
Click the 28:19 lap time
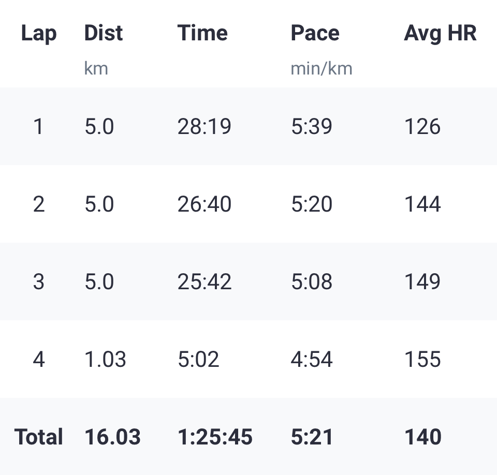[x=204, y=126]
